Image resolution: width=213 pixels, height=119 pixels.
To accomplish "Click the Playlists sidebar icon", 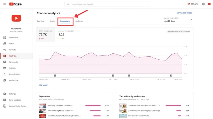I will [x=5, y=50].
